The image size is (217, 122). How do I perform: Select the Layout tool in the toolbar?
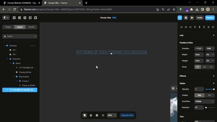pos(20,18)
